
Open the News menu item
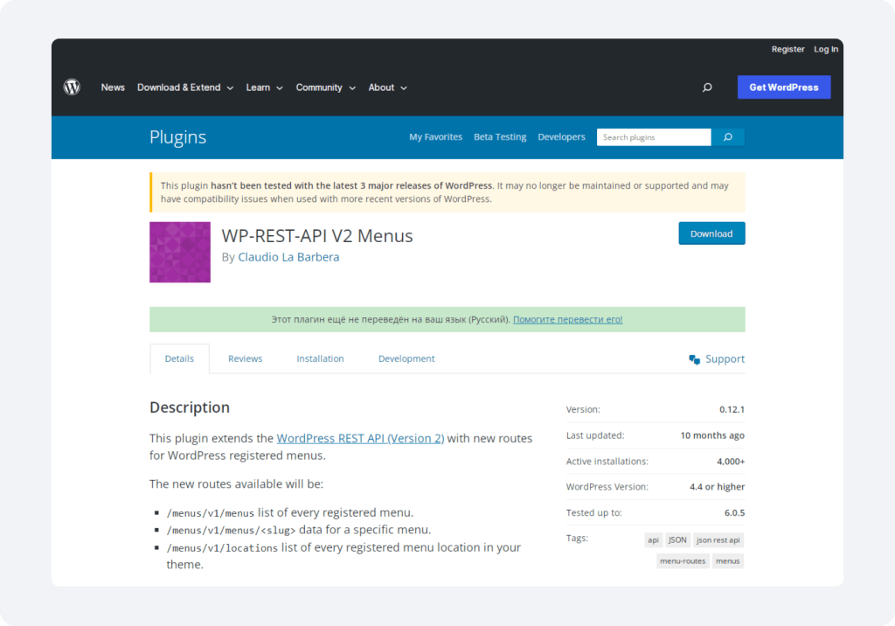click(113, 87)
